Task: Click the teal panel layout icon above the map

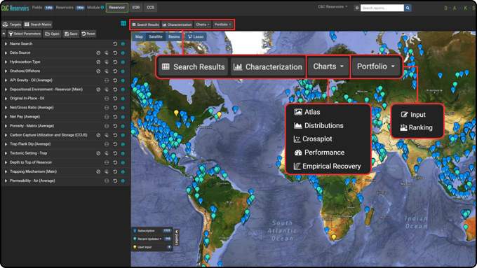Action: pyautogui.click(x=123, y=23)
